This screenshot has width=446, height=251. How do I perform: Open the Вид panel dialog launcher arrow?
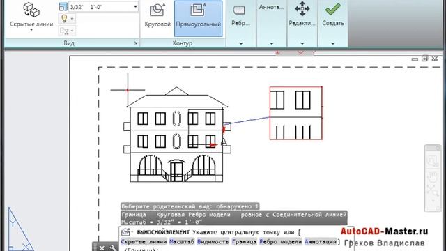(x=136, y=43)
